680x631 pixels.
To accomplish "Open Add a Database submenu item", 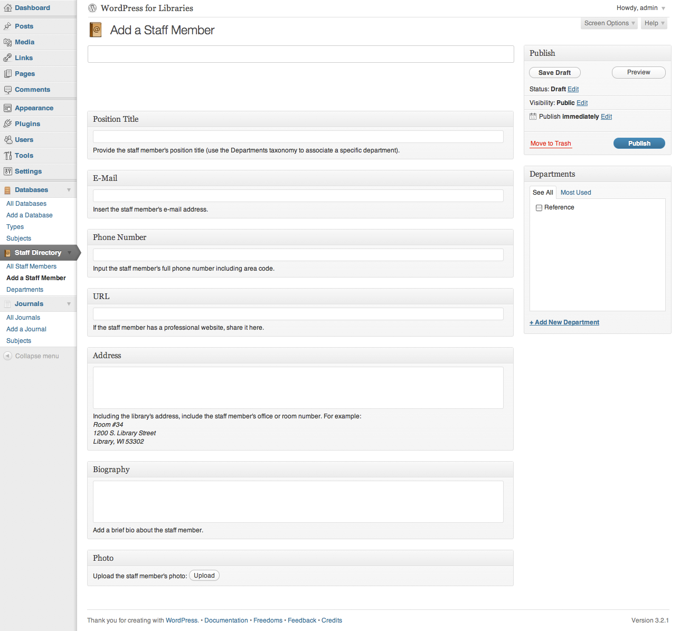I will tap(30, 215).
